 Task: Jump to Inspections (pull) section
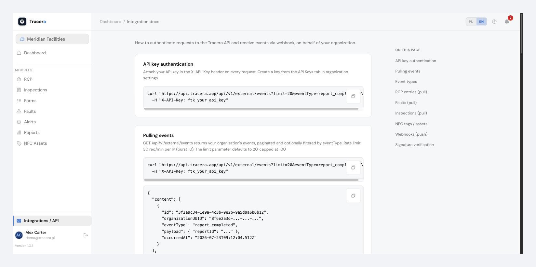point(411,113)
